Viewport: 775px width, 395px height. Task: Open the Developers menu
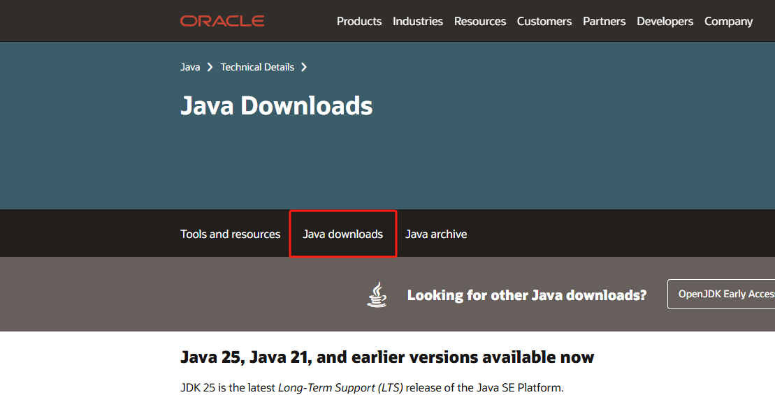(665, 21)
